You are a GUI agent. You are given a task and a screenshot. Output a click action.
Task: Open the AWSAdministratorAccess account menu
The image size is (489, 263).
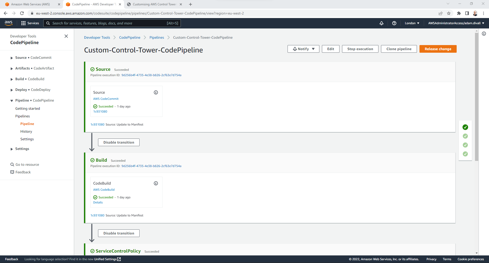pos(456,23)
